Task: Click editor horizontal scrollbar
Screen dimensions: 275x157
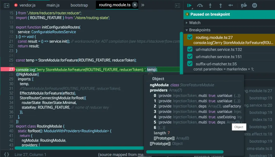Action: point(79,148)
